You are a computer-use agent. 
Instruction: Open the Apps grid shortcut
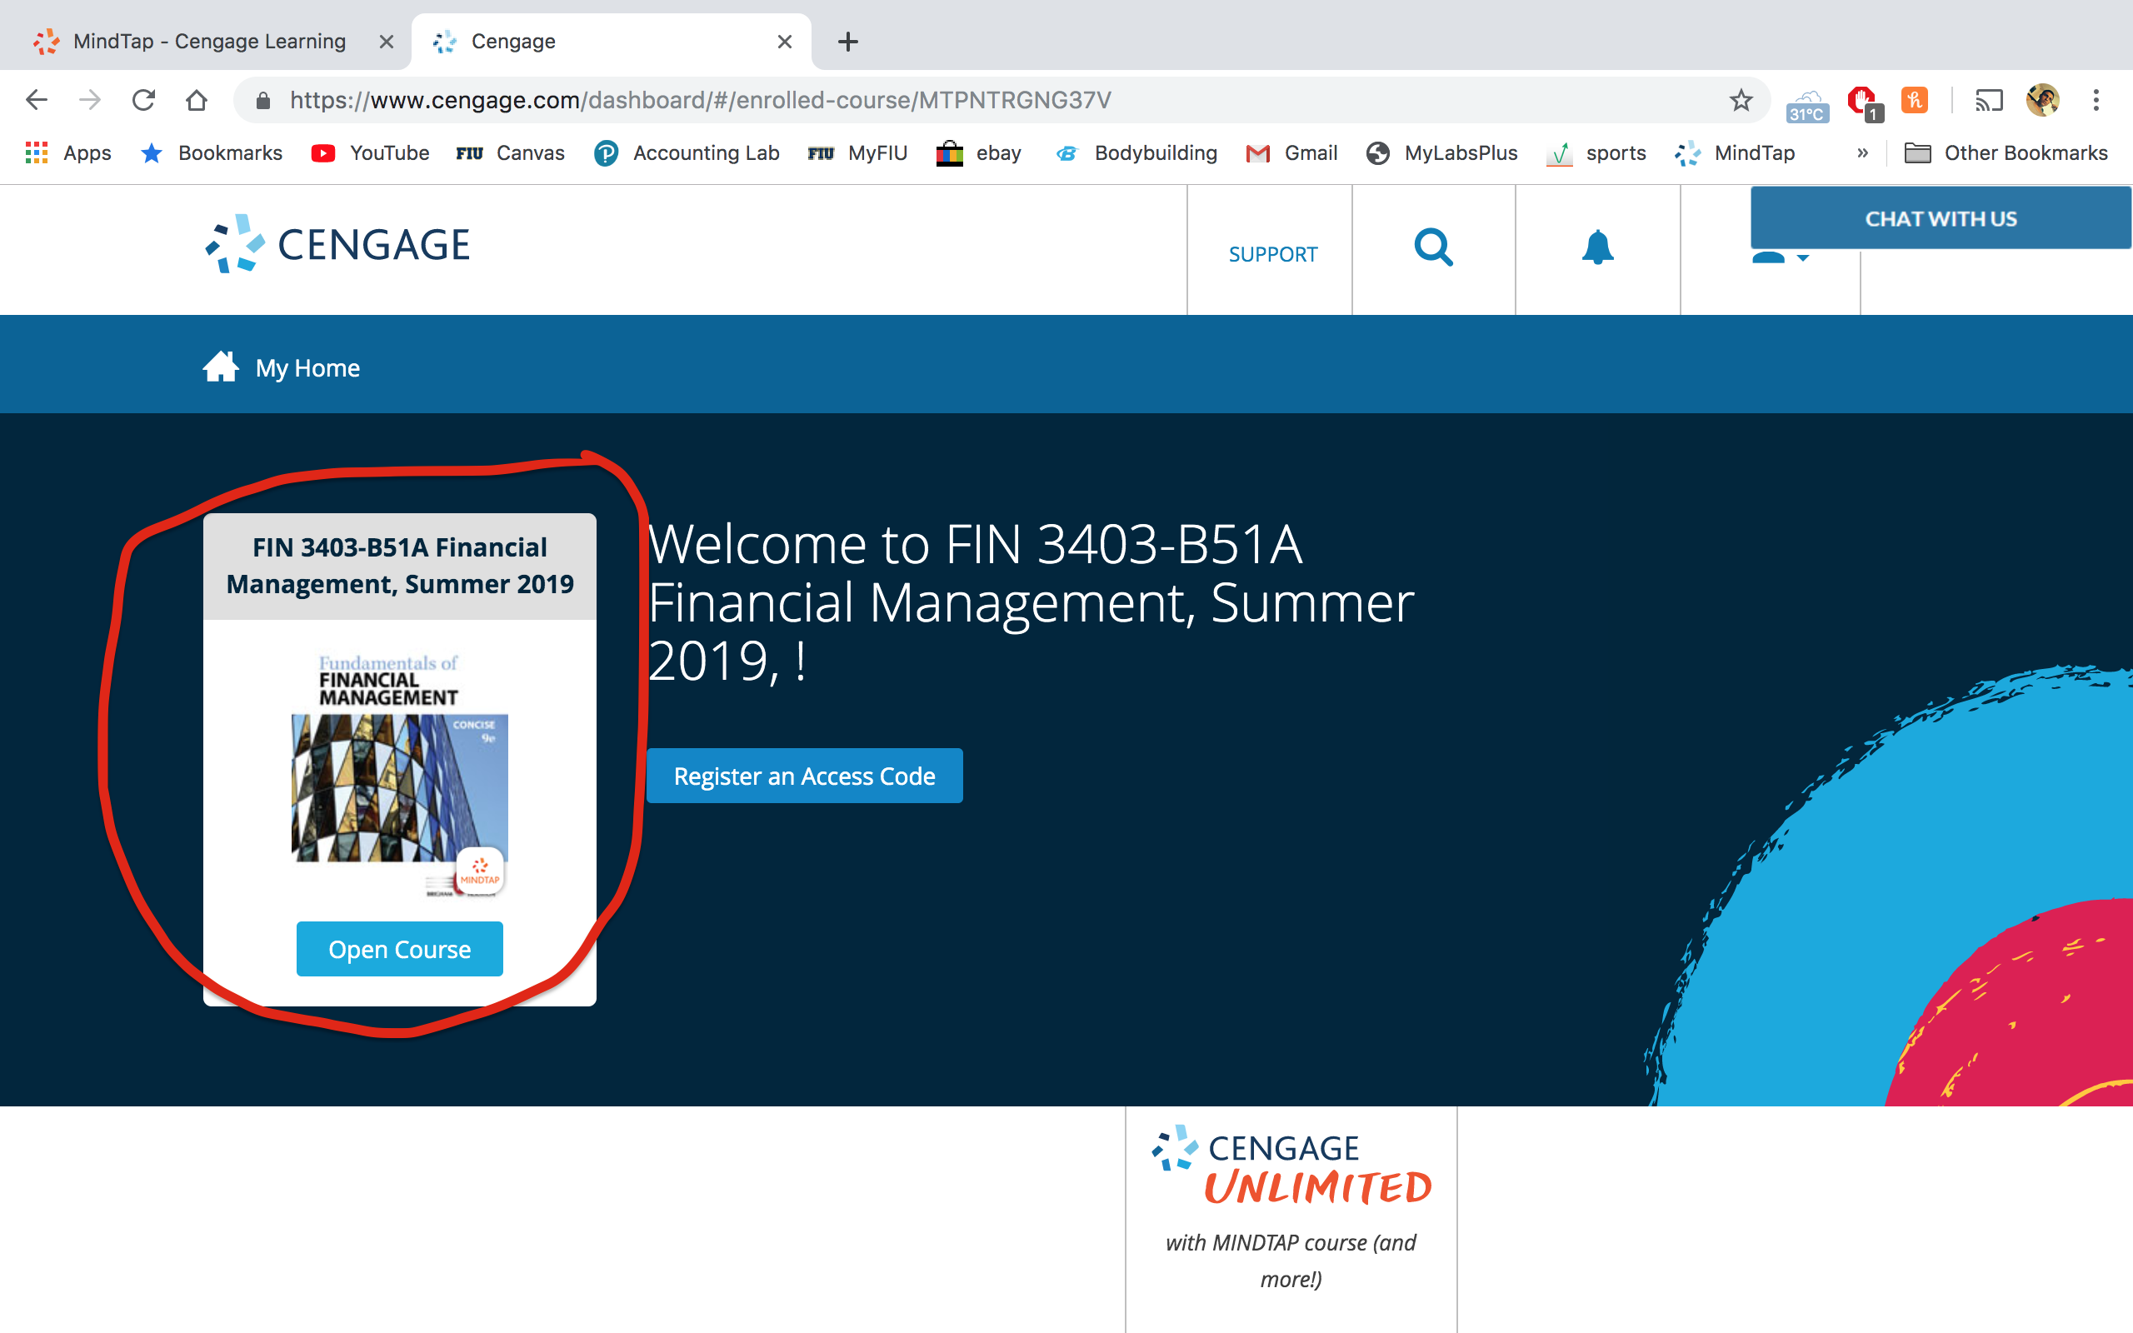point(67,153)
